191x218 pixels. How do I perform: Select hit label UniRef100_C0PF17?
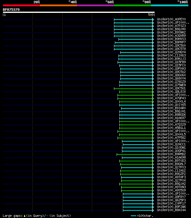pos(171,204)
